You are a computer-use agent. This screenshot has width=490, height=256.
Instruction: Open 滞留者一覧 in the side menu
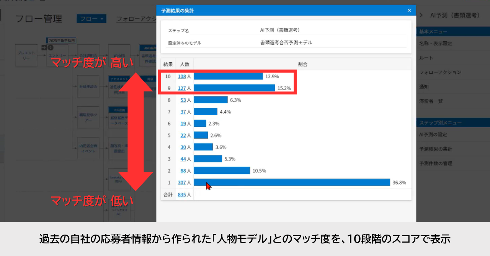click(x=431, y=101)
